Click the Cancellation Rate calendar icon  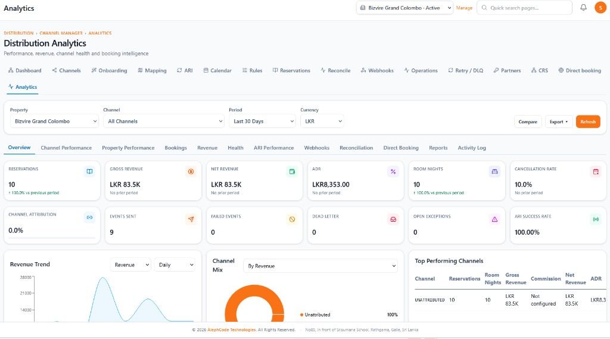pyautogui.click(x=596, y=172)
